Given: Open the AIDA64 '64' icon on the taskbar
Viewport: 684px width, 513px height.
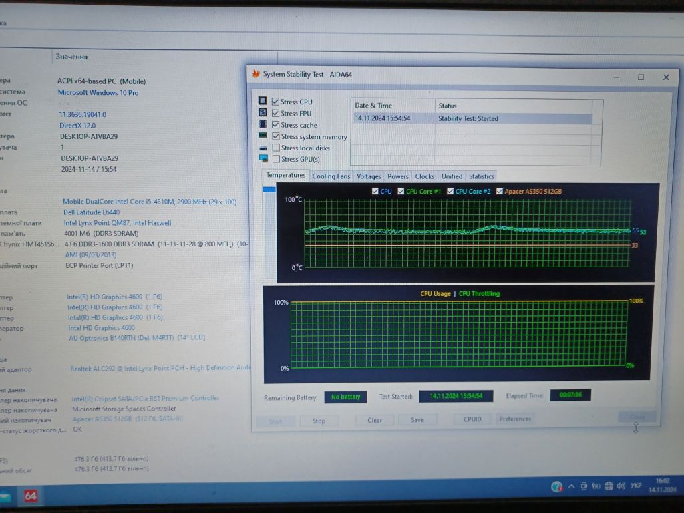Looking at the screenshot, I should [31, 496].
